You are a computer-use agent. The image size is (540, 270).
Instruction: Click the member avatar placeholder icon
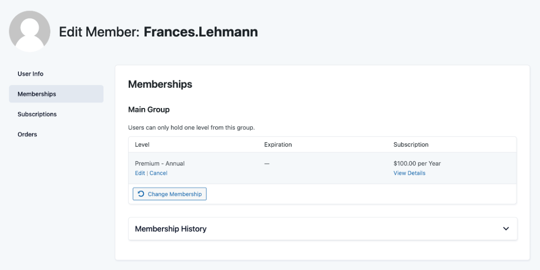pyautogui.click(x=30, y=31)
